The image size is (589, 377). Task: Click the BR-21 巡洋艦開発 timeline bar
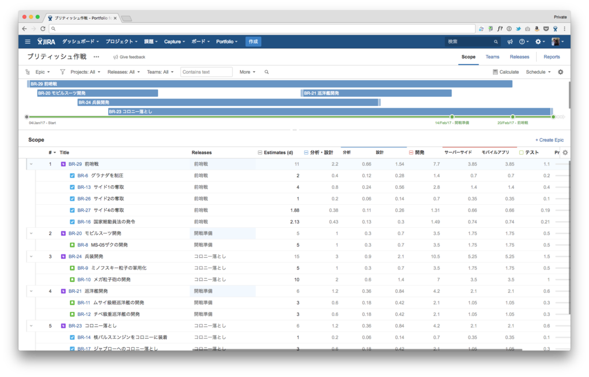coord(376,93)
